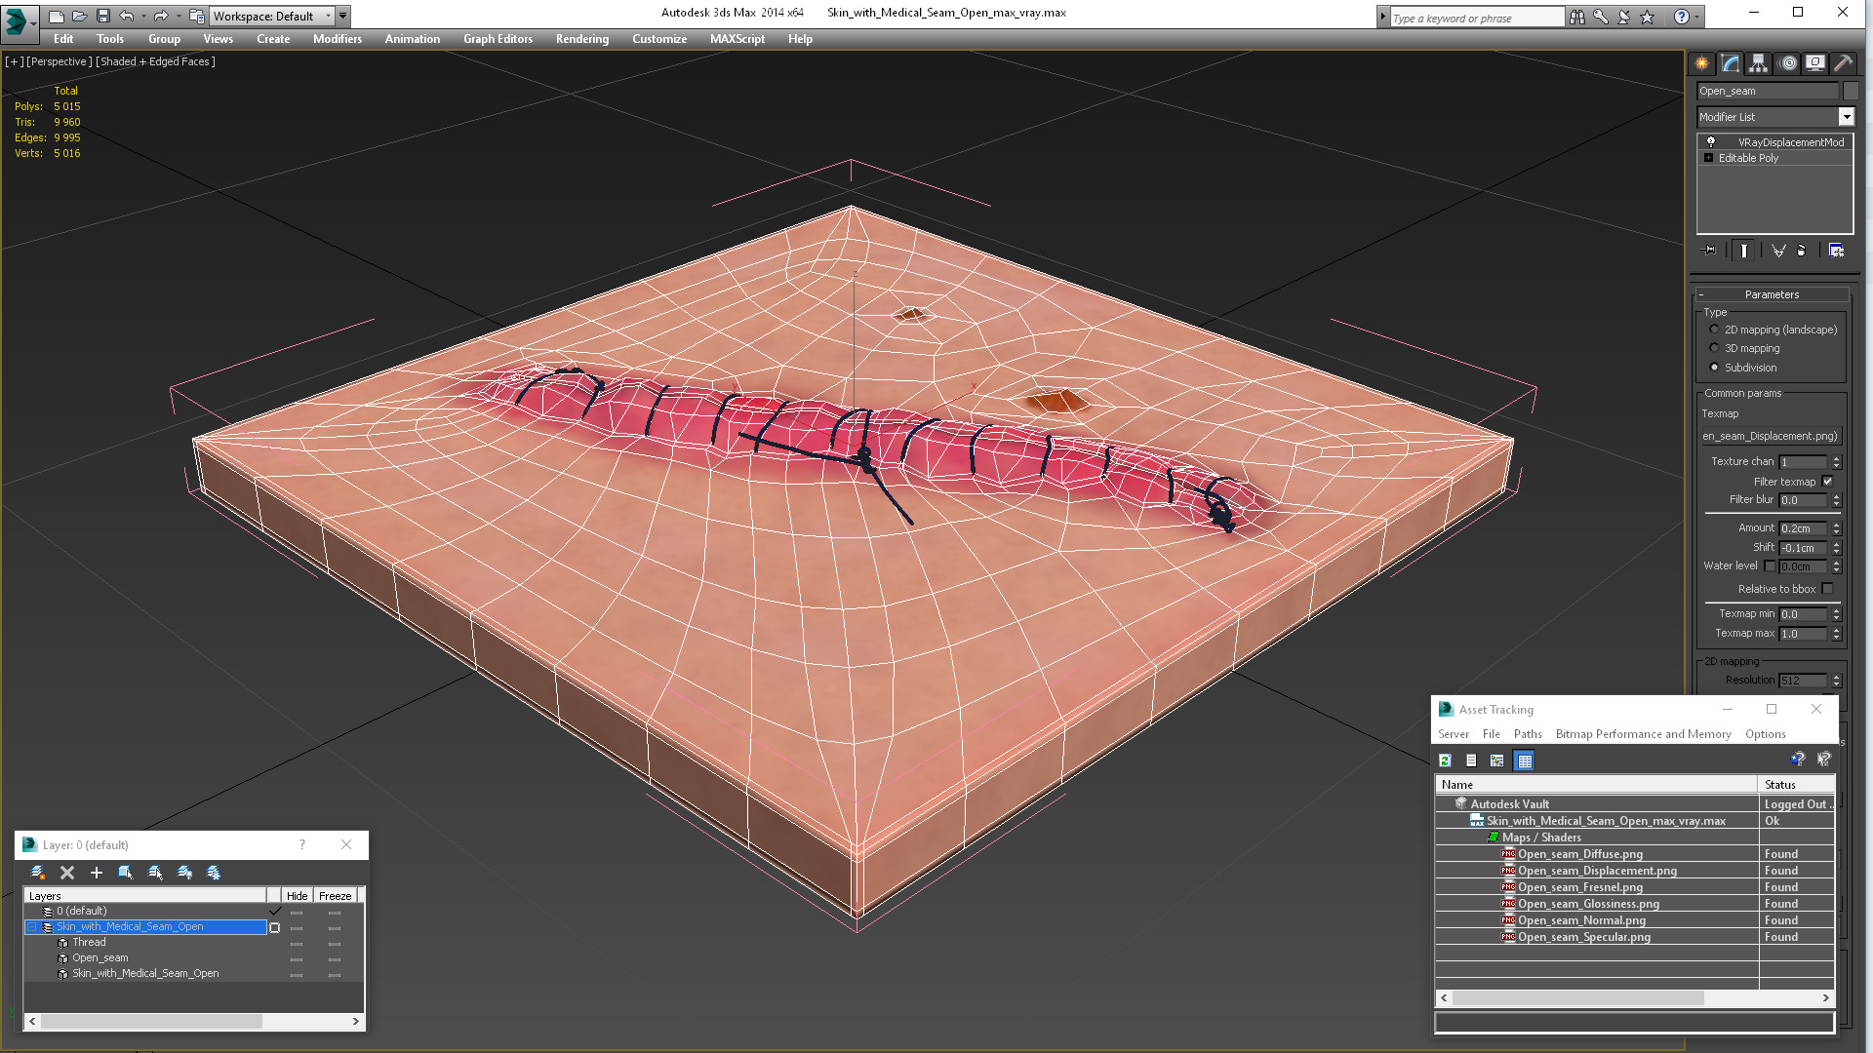
Task: Open Shaded + Edged Faces shading menu
Action: coord(155,61)
